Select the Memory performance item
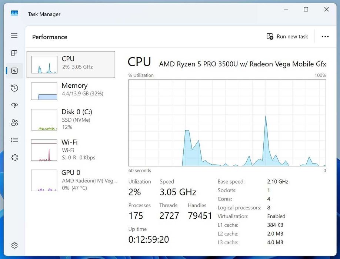340x259 pixels. point(71,91)
